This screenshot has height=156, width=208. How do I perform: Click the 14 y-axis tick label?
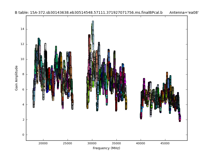click(x=22, y=29)
